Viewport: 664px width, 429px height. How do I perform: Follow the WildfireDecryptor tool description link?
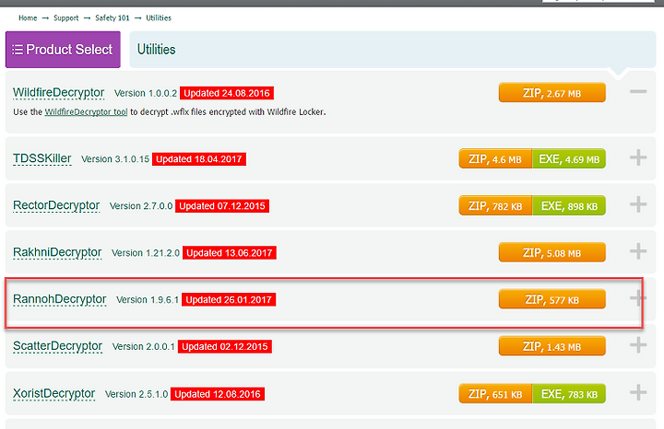[x=86, y=112]
